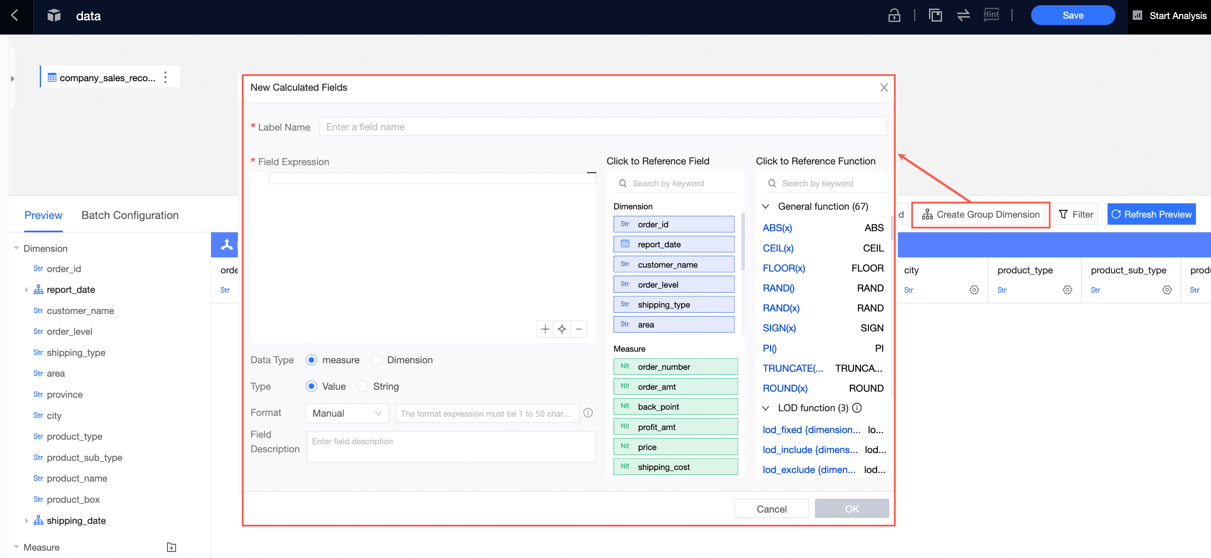Cancel the calculated field dialog
Viewport: 1211px width, 558px height.
pyautogui.click(x=772, y=509)
